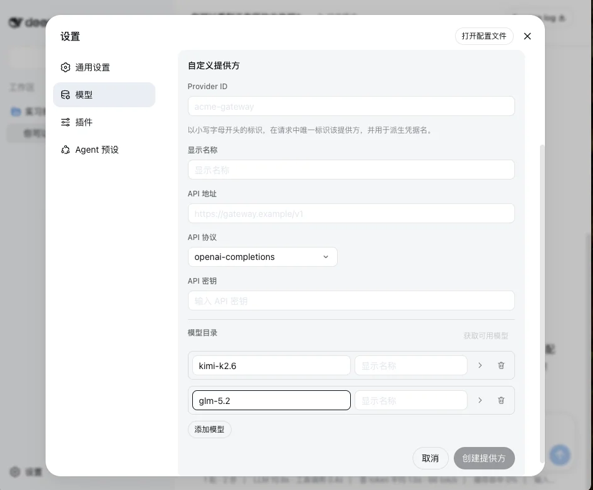This screenshot has width=593, height=490.
Task: Click the 自定义提供方 heading
Action: (213, 65)
